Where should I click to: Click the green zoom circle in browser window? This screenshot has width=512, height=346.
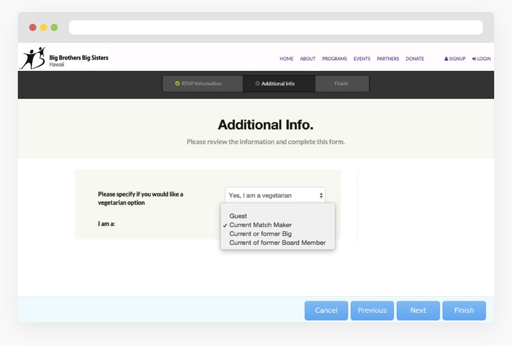(x=54, y=27)
